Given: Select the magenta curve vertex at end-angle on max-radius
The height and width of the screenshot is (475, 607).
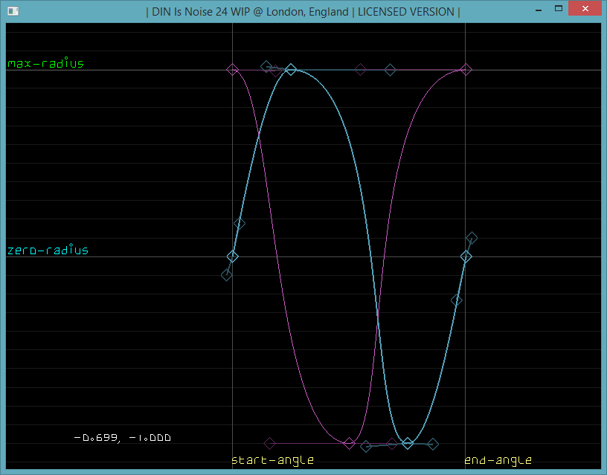Looking at the screenshot, I should (x=466, y=70).
